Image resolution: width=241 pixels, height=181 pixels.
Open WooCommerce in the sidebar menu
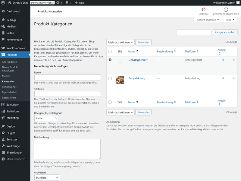[16, 48]
